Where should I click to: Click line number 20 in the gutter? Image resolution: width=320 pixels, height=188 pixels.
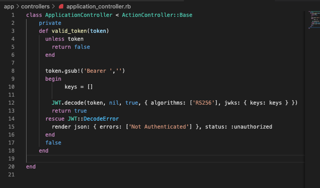coord(12,167)
